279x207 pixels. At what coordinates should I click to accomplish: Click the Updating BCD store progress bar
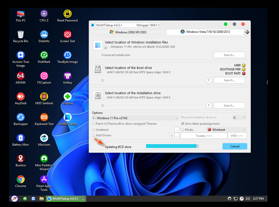pos(172,146)
